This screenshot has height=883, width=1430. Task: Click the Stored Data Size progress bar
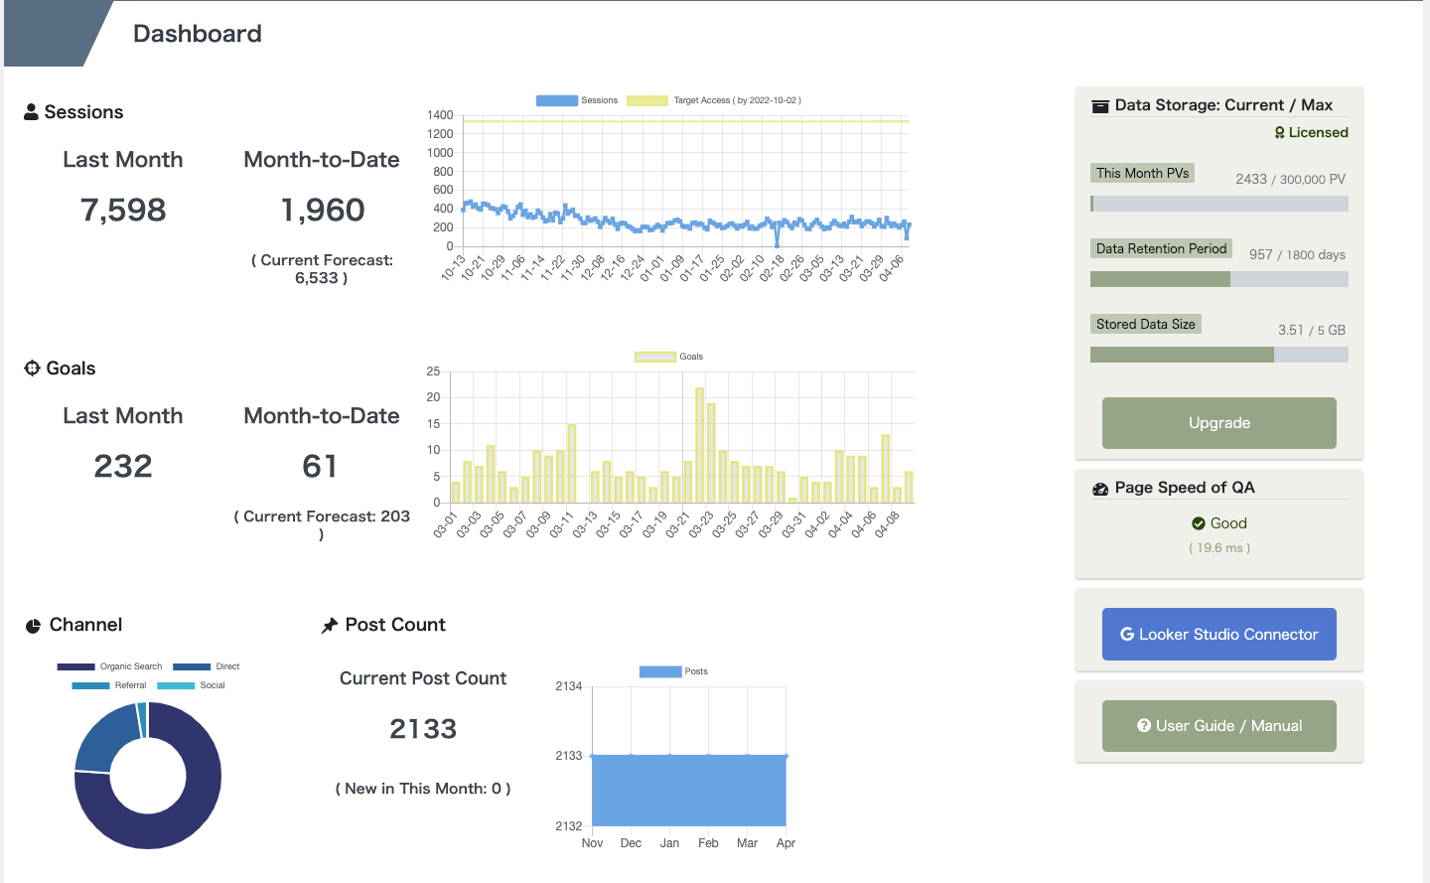coord(1219,355)
